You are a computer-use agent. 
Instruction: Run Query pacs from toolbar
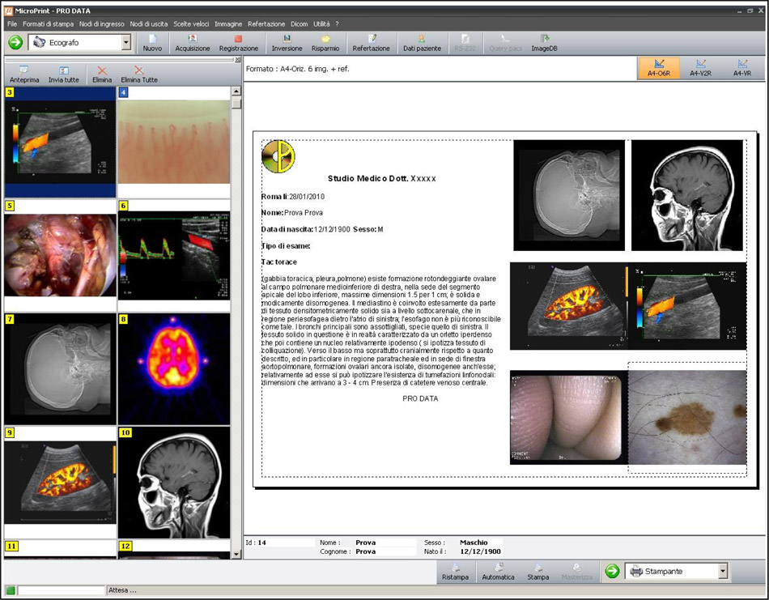[x=505, y=43]
